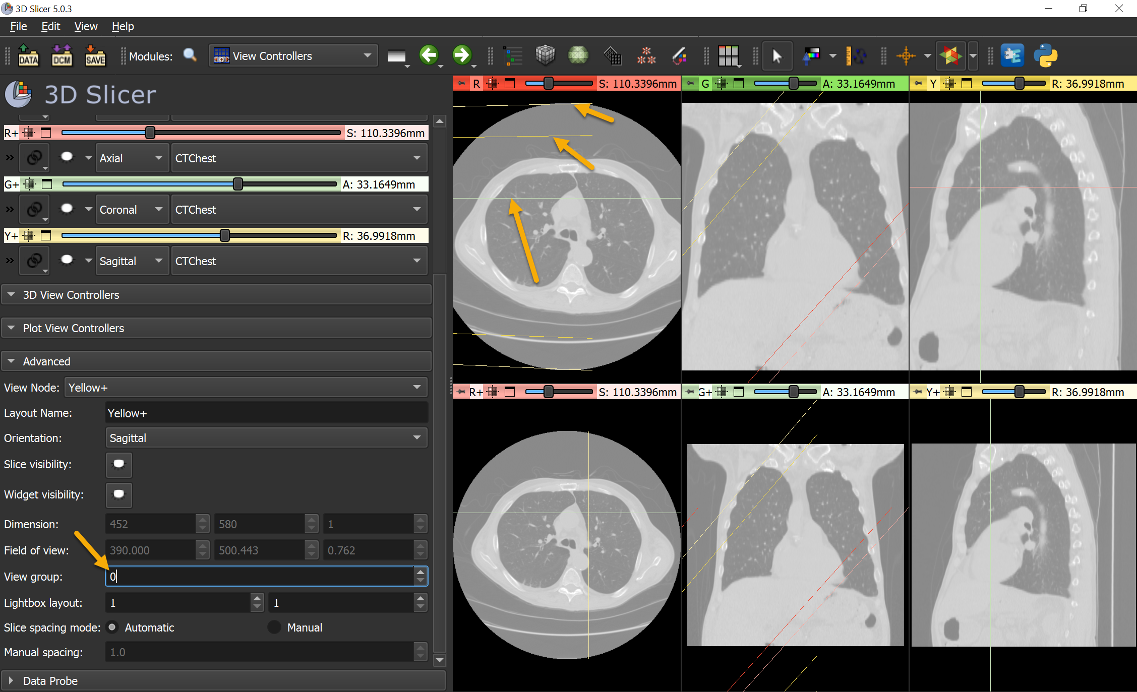The image size is (1137, 692).
Task: Open the Orientation Sagittal dropdown
Action: (267, 438)
